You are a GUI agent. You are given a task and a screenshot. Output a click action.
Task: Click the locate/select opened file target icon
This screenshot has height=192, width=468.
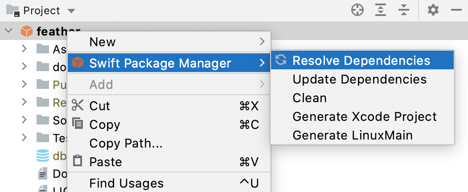click(357, 10)
